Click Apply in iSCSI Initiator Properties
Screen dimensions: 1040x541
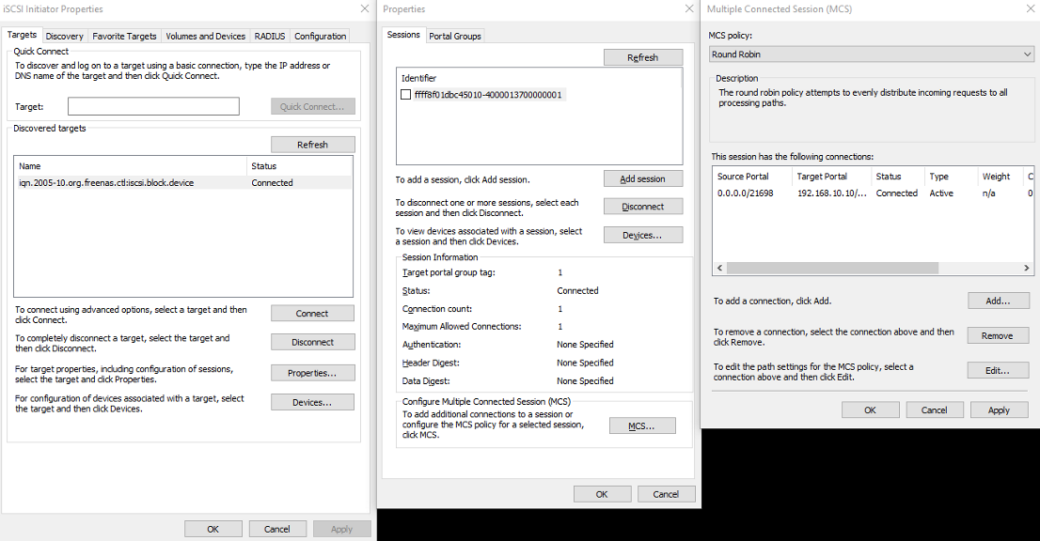point(341,529)
